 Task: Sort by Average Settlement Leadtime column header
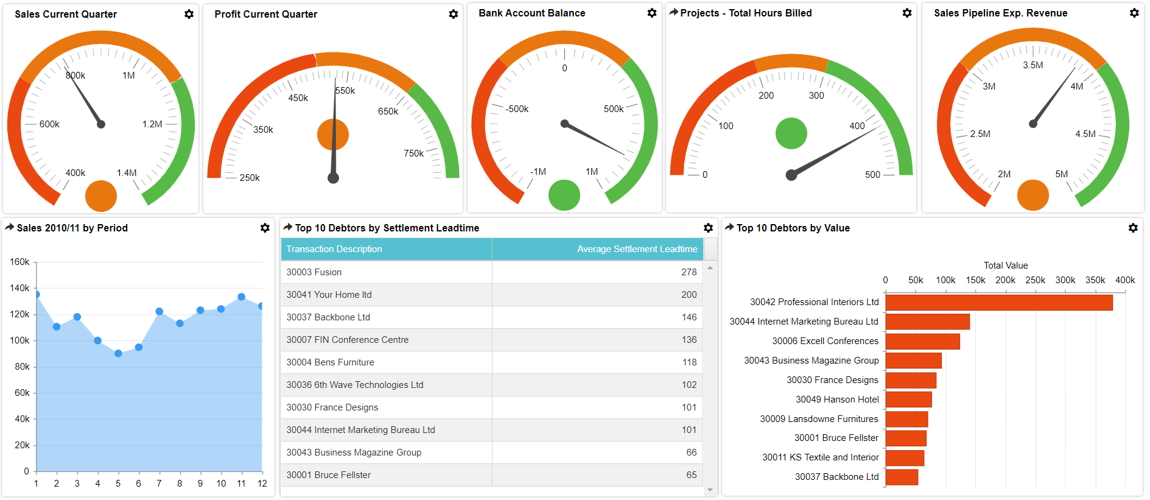[597, 249]
